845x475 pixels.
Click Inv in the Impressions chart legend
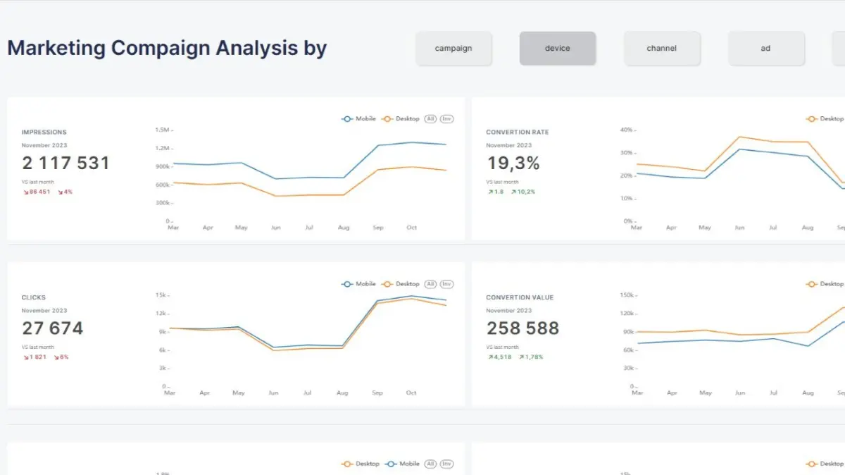click(x=446, y=119)
